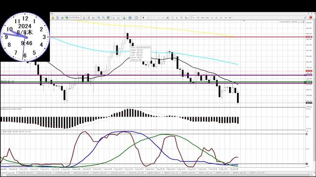
Task: Toggle the AutoTrading button
Action: point(73,18)
